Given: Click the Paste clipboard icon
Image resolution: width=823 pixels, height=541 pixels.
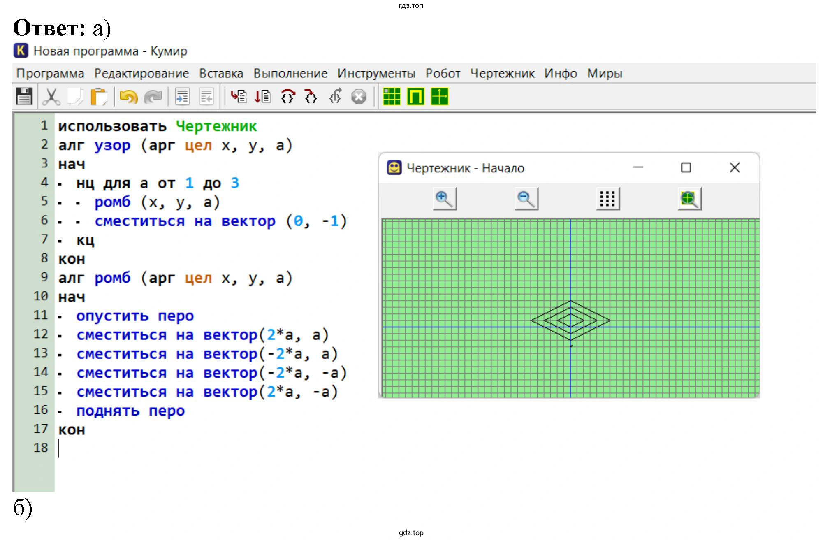Looking at the screenshot, I should [x=99, y=97].
